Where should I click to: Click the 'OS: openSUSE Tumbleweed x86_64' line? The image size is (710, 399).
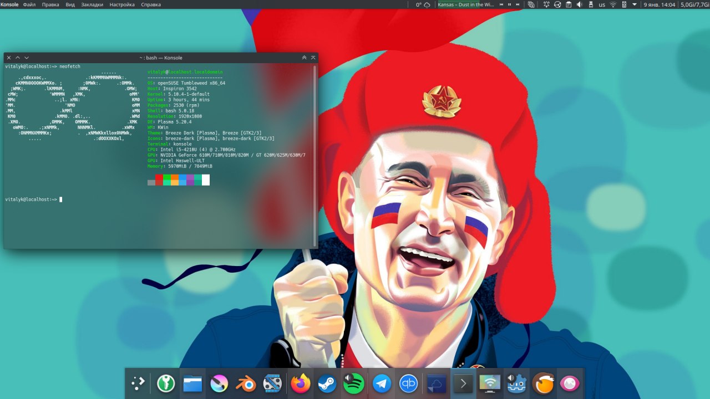point(186,83)
